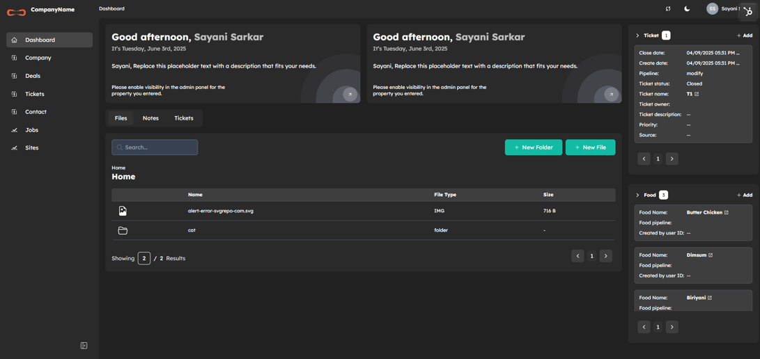This screenshot has width=760, height=359.
Task: Open arrow button on second greeting card
Action: point(611,95)
